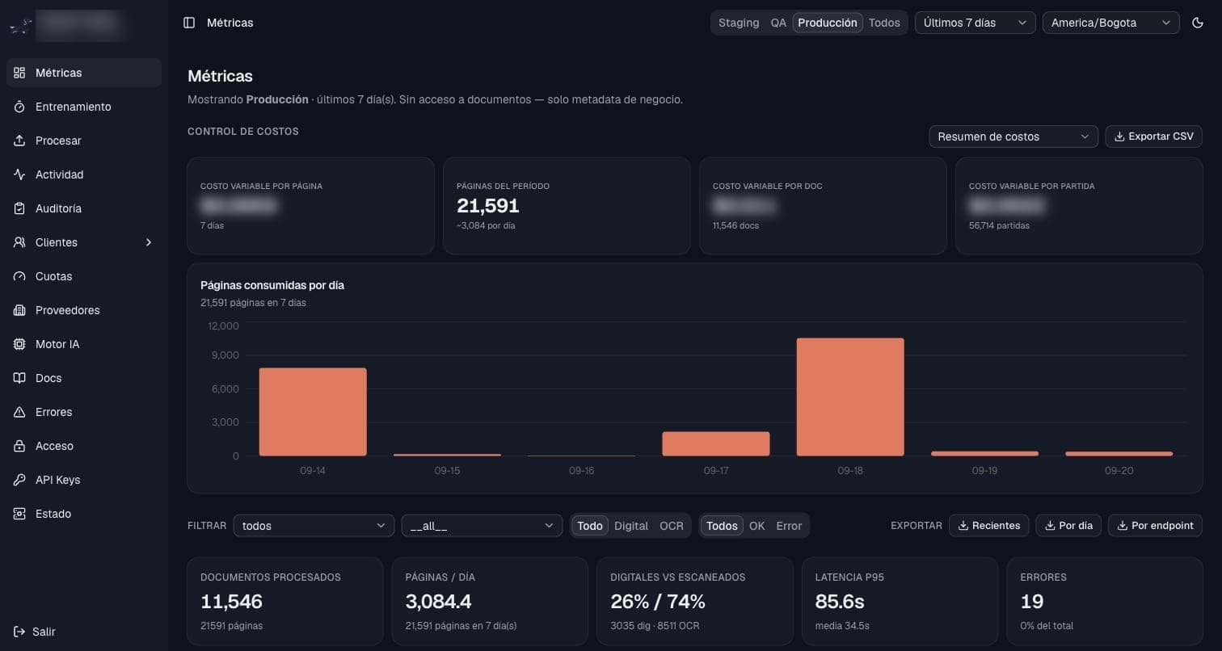
Task: Click the Salir logout icon
Action: coord(19,632)
